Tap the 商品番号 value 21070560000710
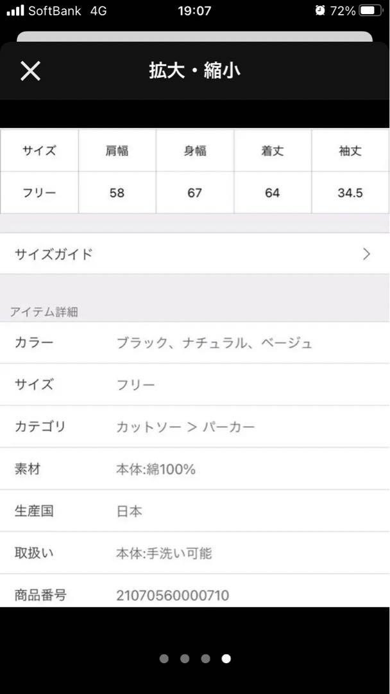Screen dimensions: 390x694 pos(173,595)
